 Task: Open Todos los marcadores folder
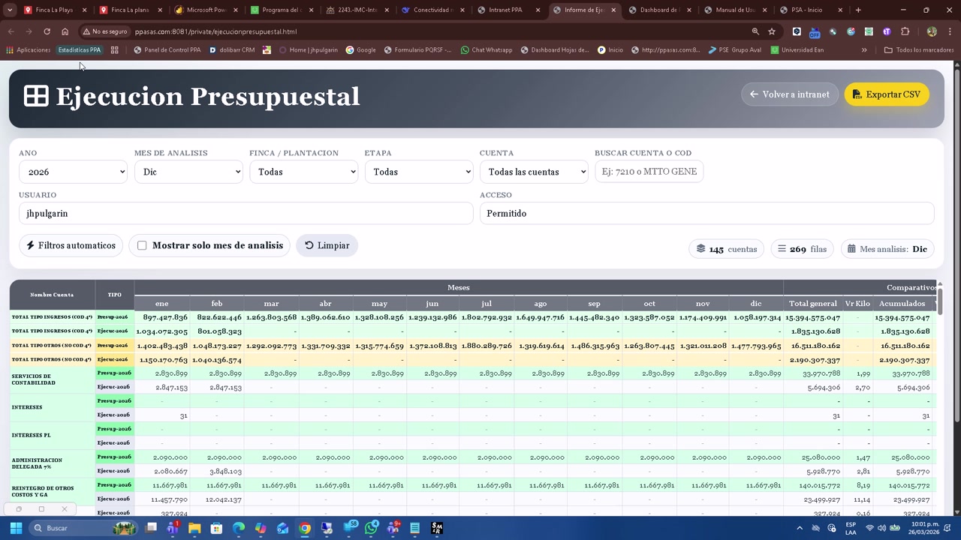tap(919, 50)
